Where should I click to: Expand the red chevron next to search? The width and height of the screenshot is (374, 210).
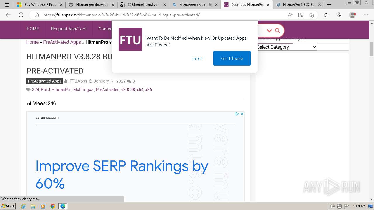coord(269,31)
